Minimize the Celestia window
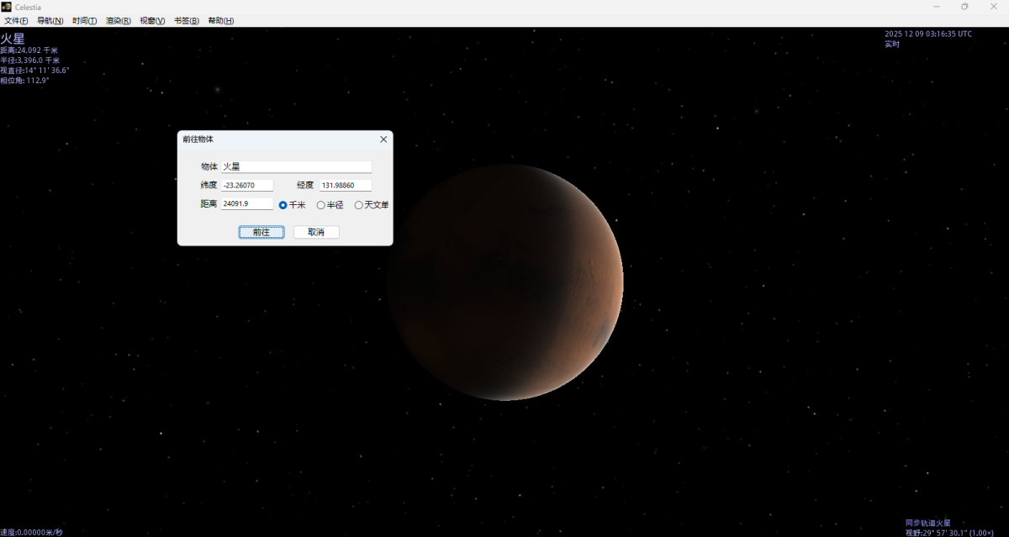The width and height of the screenshot is (1009, 537). (x=937, y=7)
